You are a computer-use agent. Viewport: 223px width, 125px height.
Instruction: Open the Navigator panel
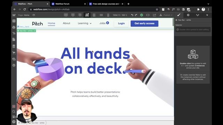(14, 33)
